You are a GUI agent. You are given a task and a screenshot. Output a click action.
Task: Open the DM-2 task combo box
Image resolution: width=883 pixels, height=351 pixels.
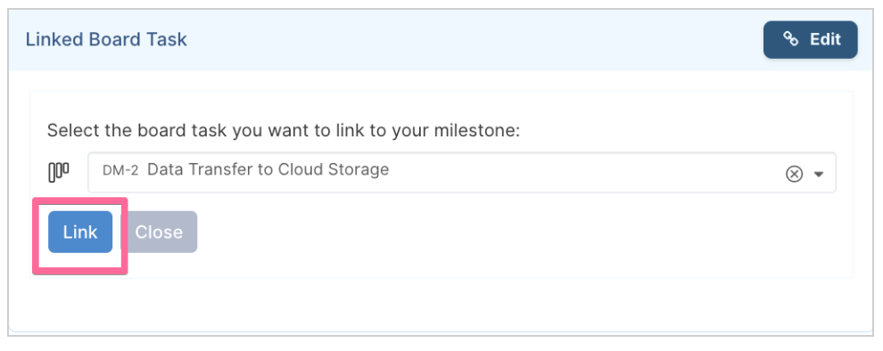pyautogui.click(x=462, y=172)
